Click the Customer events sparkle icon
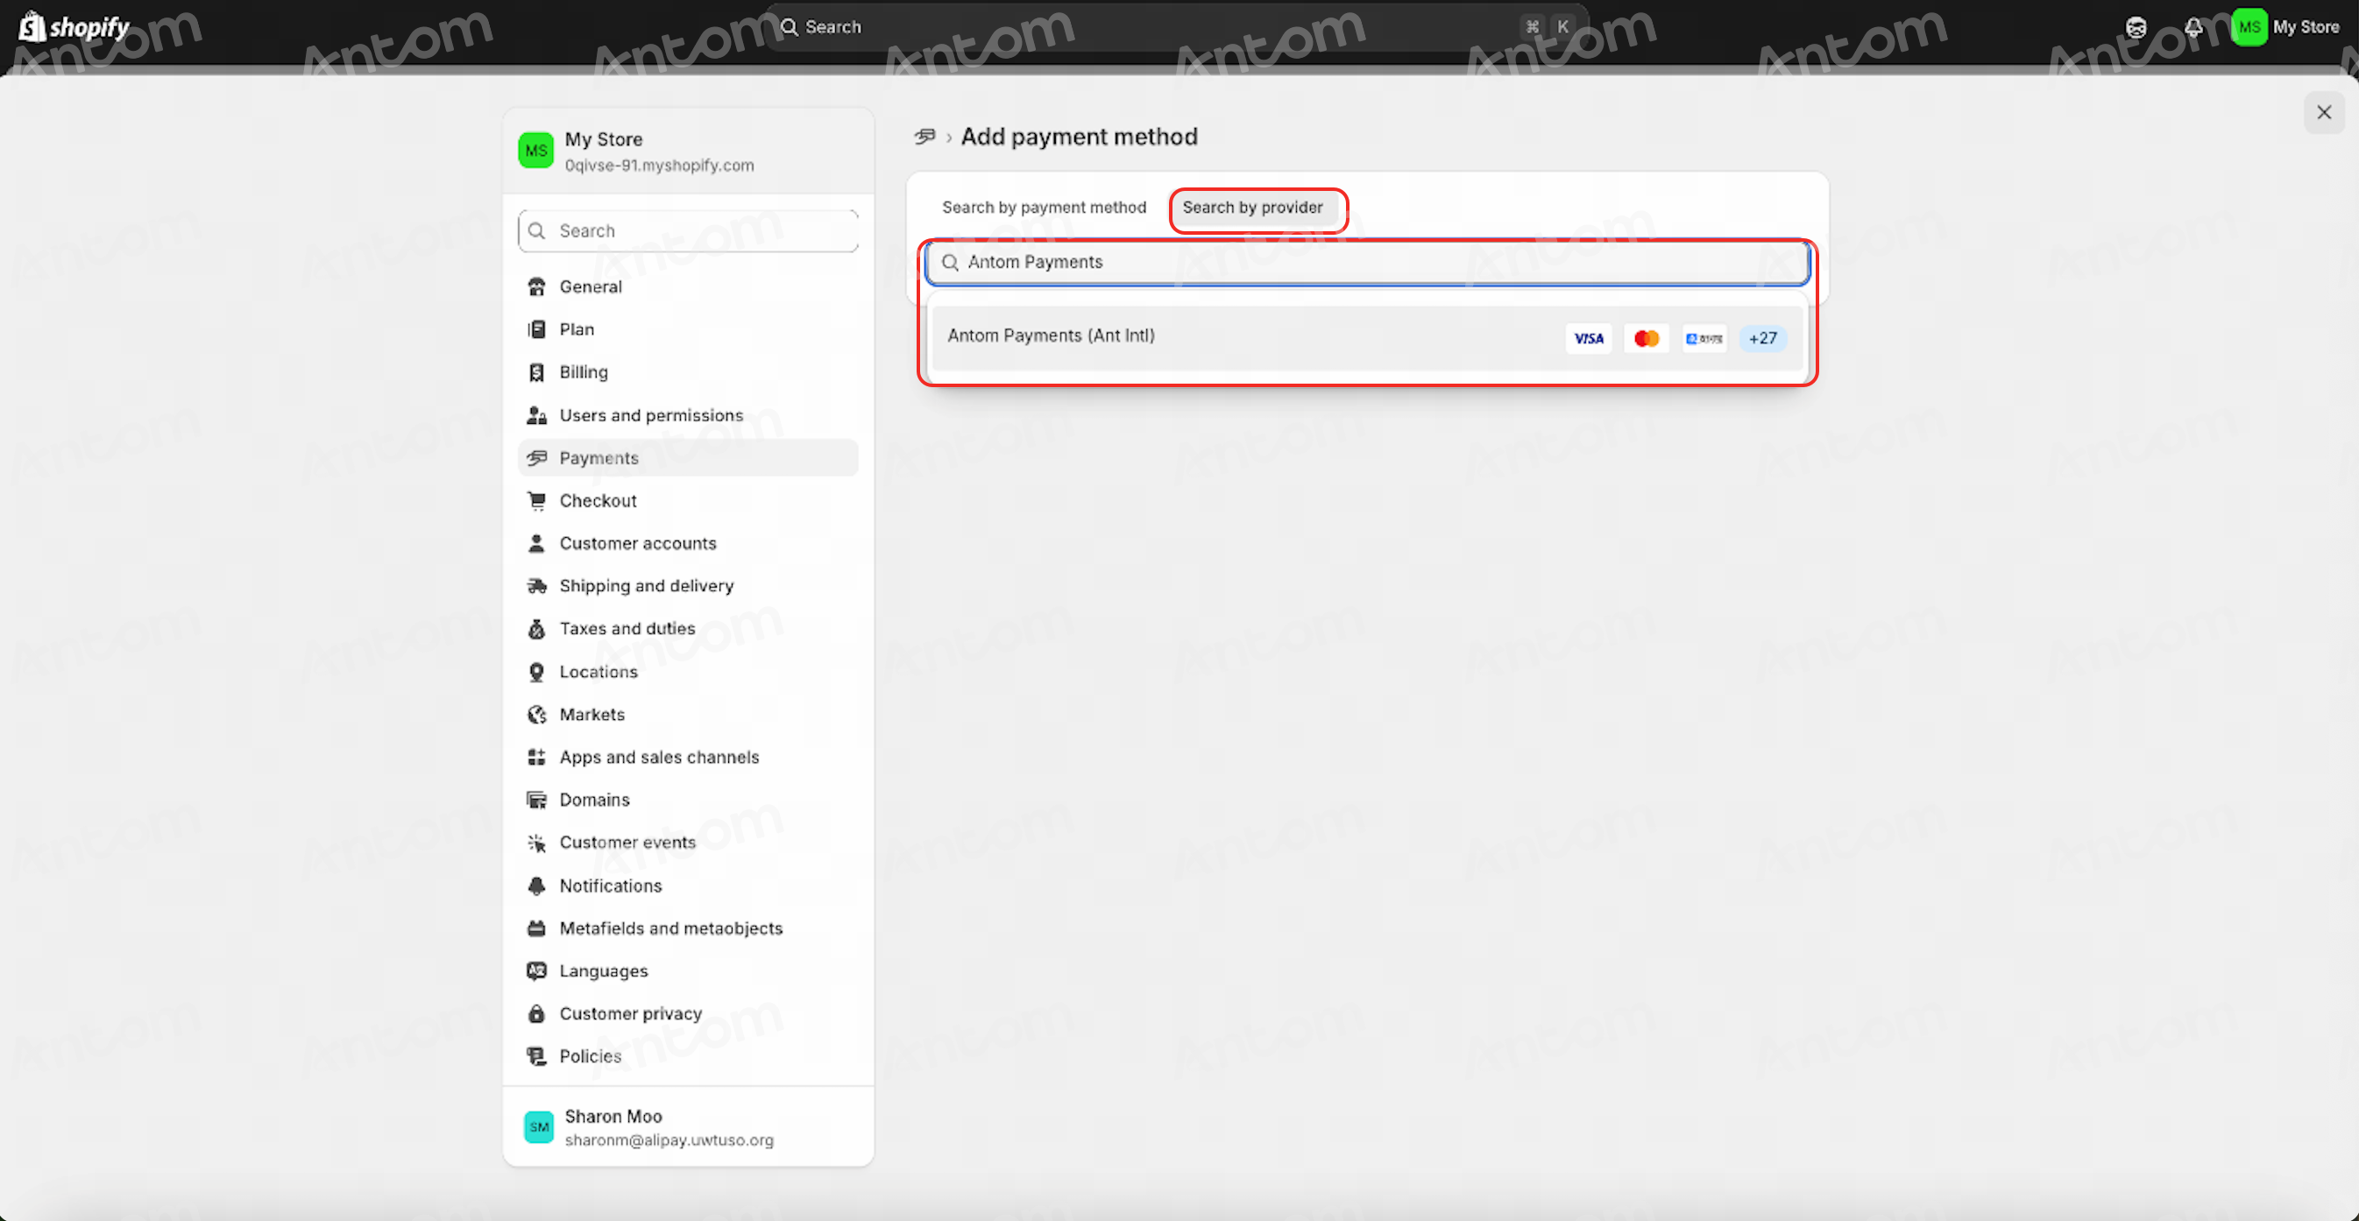 coord(536,842)
